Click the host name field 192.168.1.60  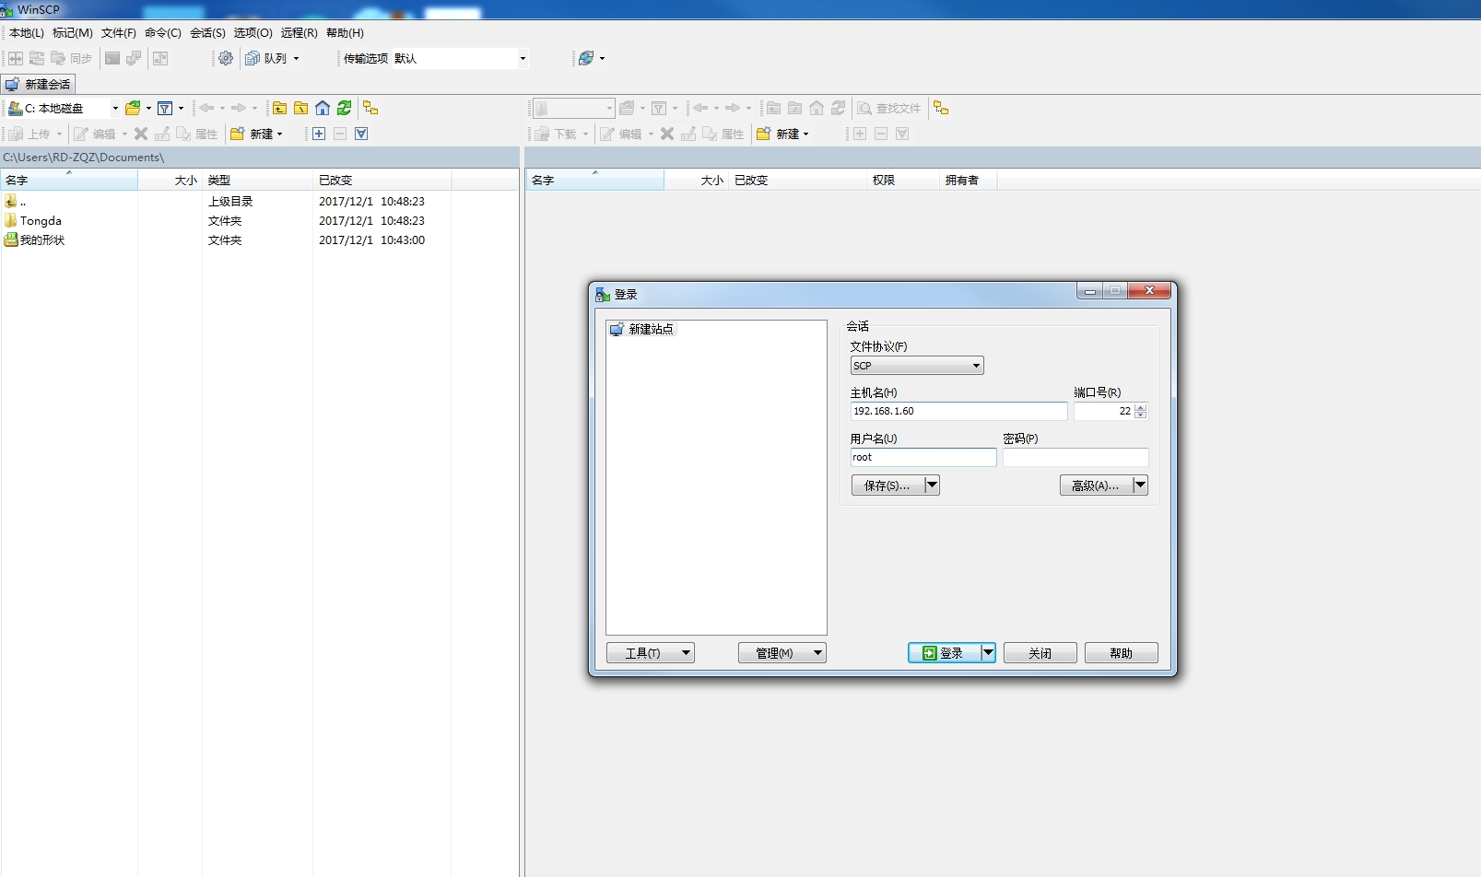958,412
